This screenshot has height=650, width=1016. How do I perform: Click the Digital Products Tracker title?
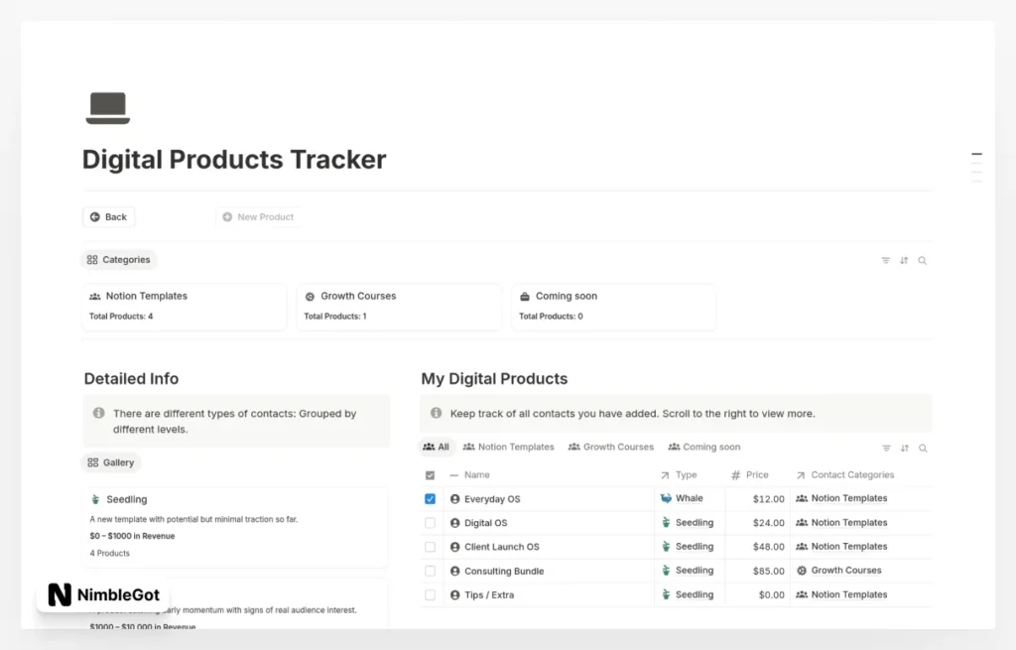[x=234, y=160]
